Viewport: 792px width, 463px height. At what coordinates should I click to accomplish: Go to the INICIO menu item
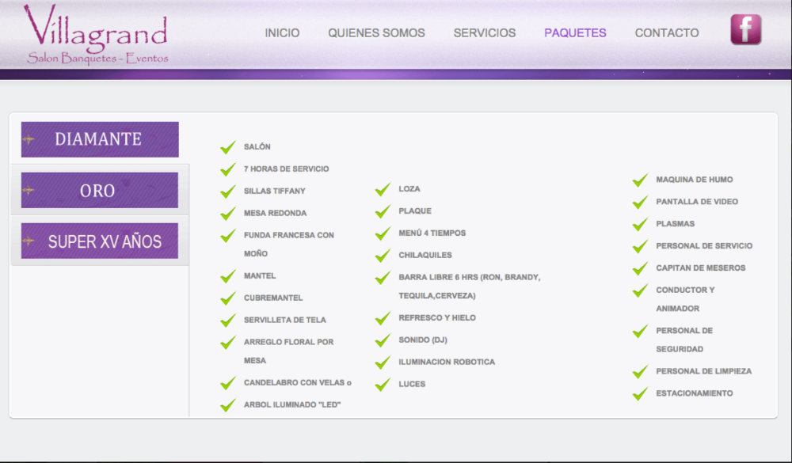click(282, 33)
